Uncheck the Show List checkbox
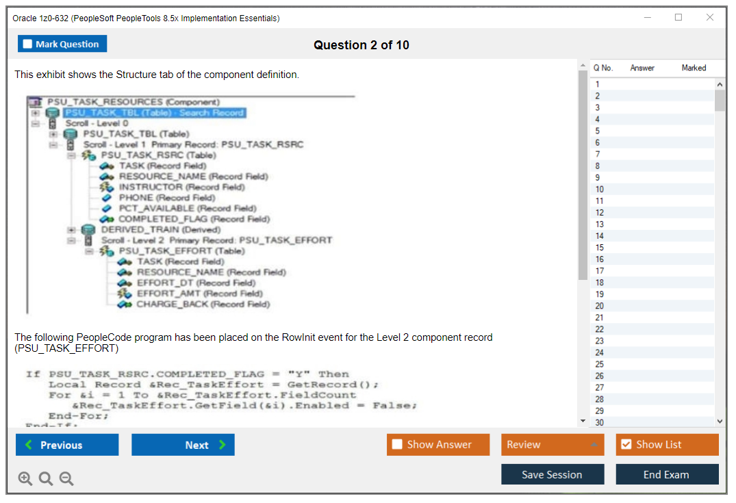Image resolution: width=736 pixels, height=503 pixels. [x=626, y=444]
